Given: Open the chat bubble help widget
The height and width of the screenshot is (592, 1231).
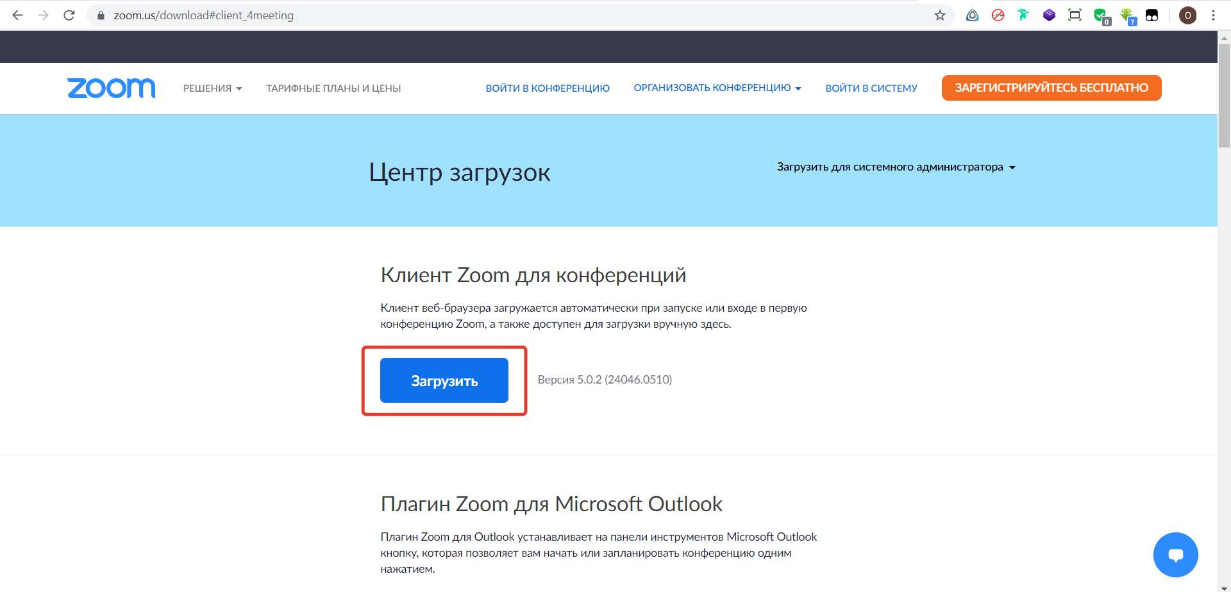Looking at the screenshot, I should [x=1176, y=555].
